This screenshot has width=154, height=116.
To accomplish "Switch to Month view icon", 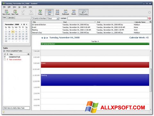I will 74,11.
